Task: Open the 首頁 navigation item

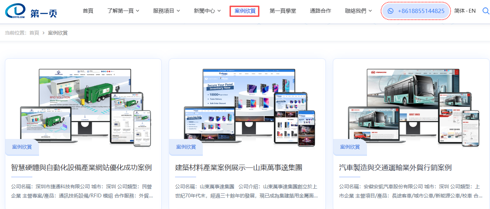Action: (88, 11)
